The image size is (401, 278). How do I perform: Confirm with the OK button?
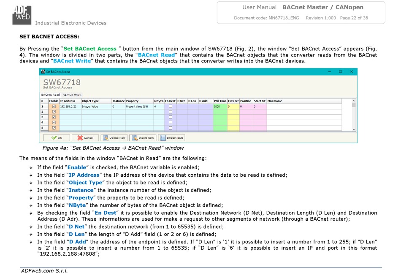[57, 138]
